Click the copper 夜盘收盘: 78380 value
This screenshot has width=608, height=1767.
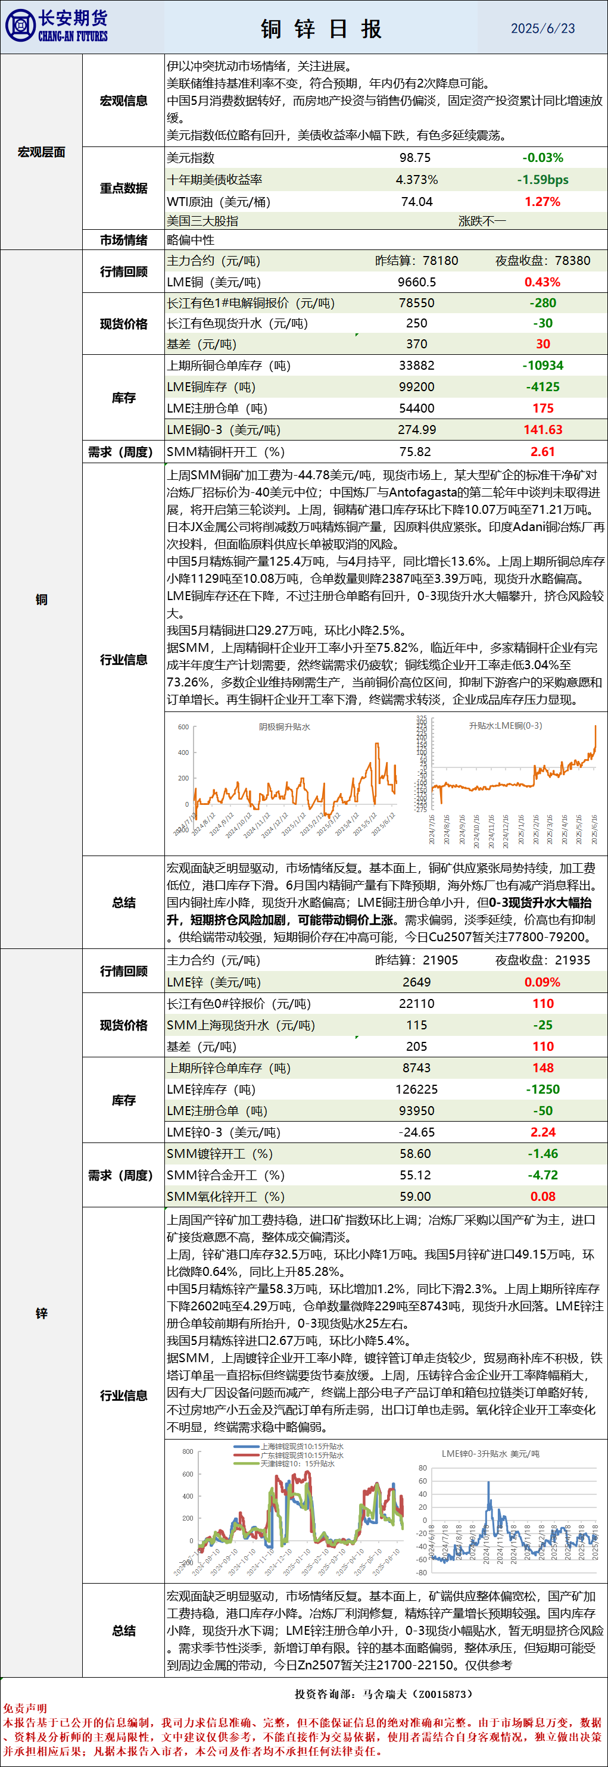(543, 261)
